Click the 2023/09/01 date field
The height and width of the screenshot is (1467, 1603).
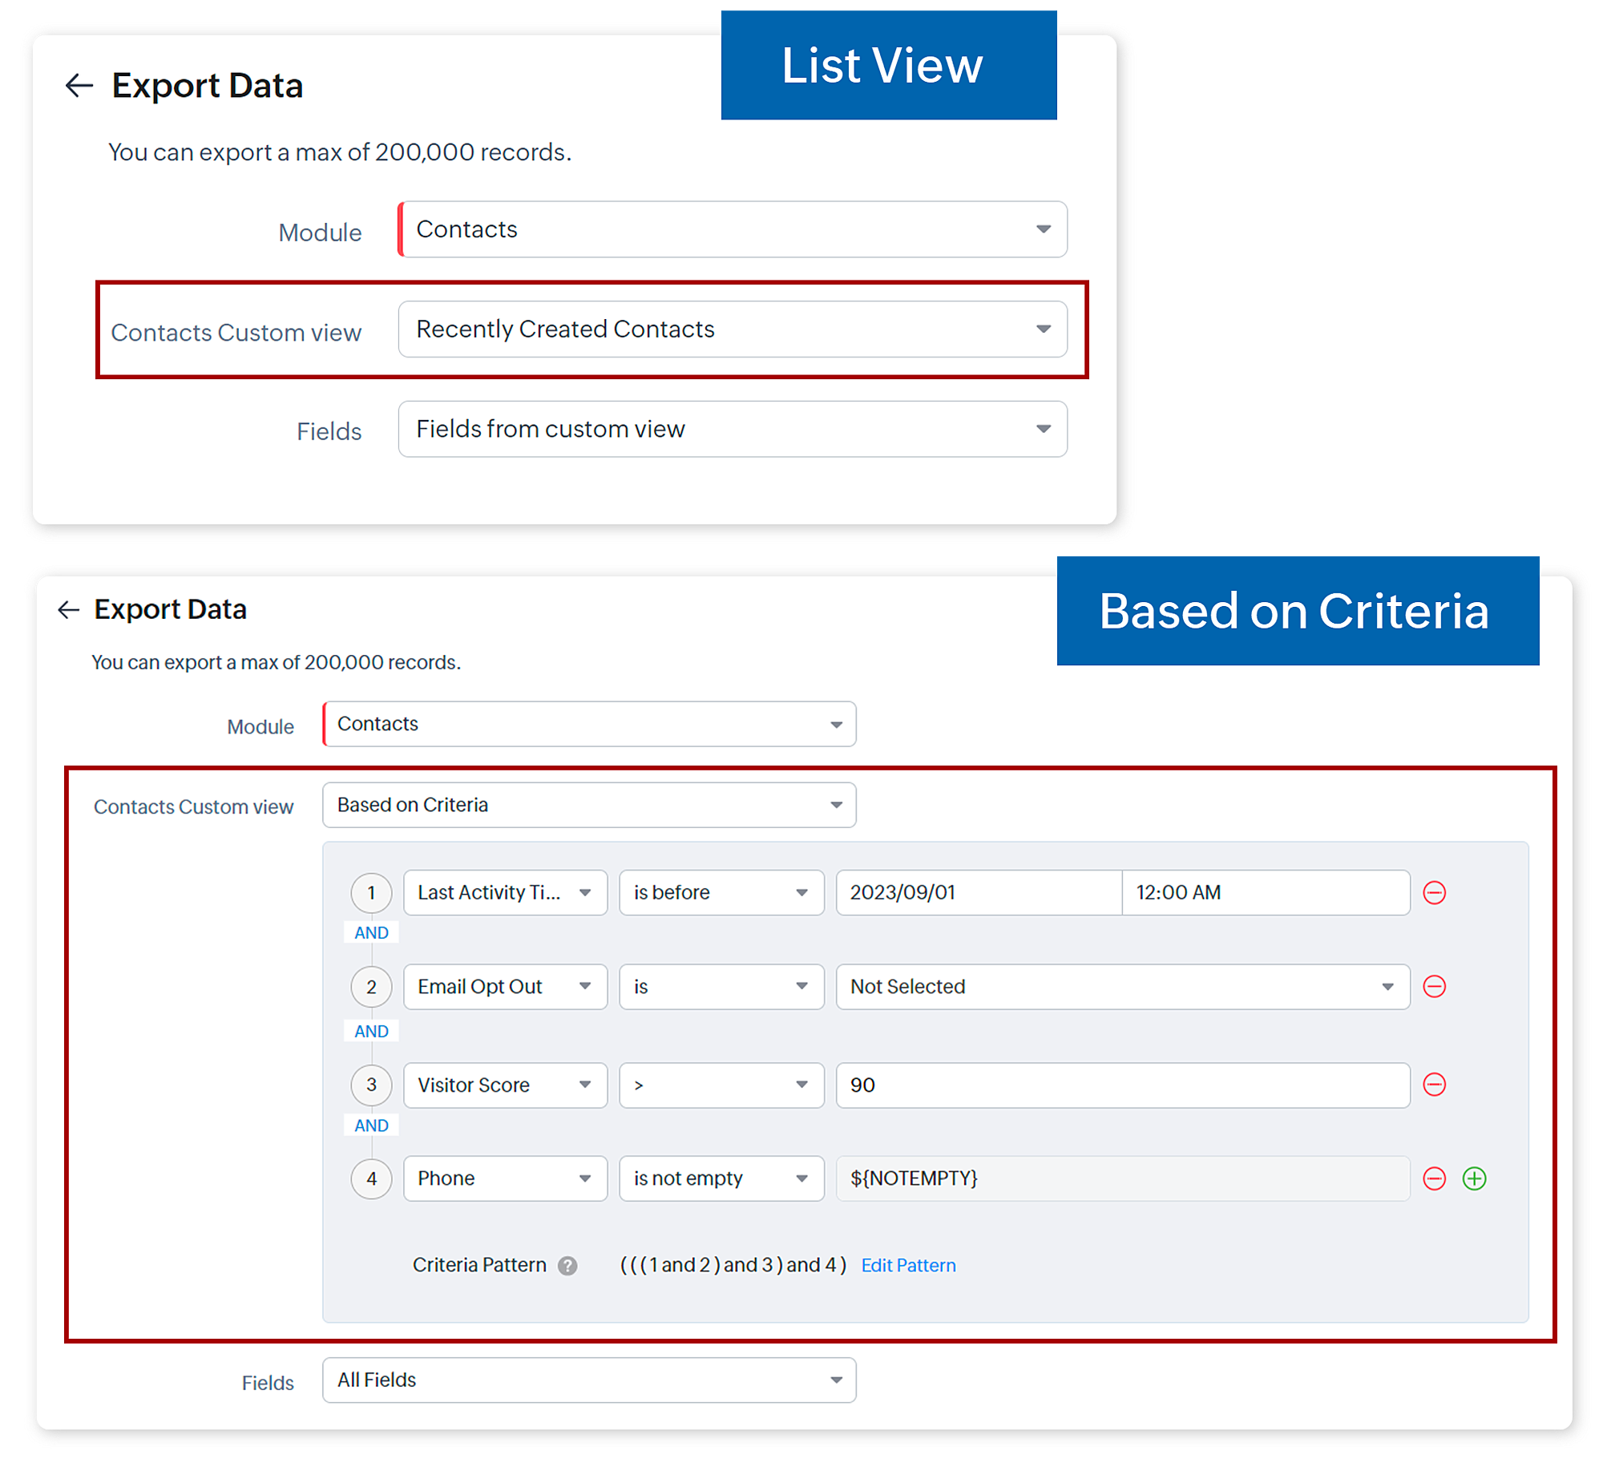coord(978,892)
